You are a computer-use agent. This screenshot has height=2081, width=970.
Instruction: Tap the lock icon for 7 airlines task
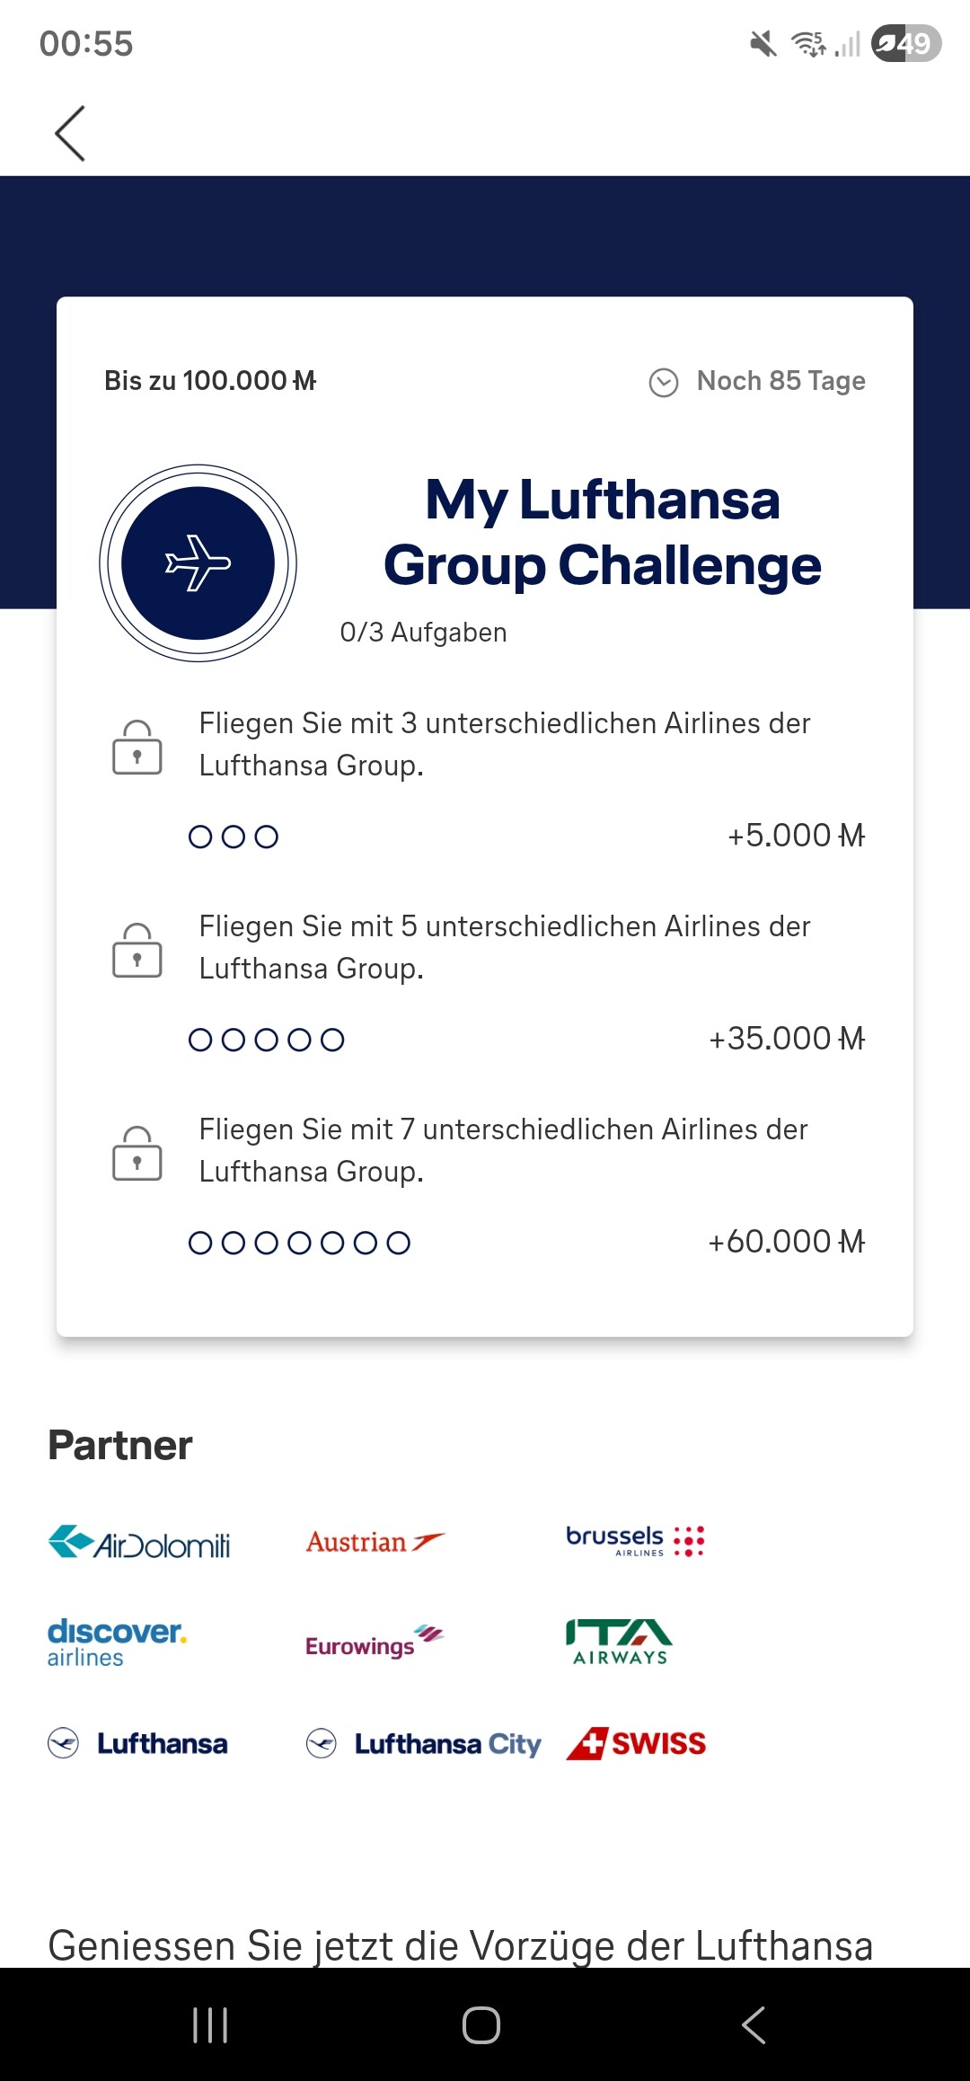tap(137, 1154)
